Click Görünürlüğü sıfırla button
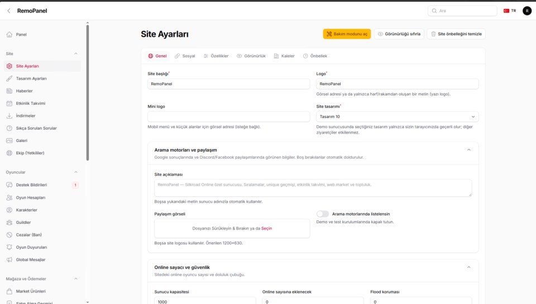The height and width of the screenshot is (304, 536). coord(399,34)
